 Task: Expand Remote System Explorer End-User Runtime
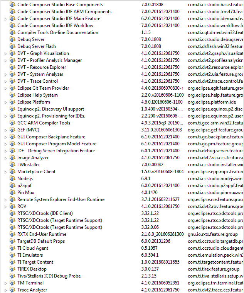[6, 200]
